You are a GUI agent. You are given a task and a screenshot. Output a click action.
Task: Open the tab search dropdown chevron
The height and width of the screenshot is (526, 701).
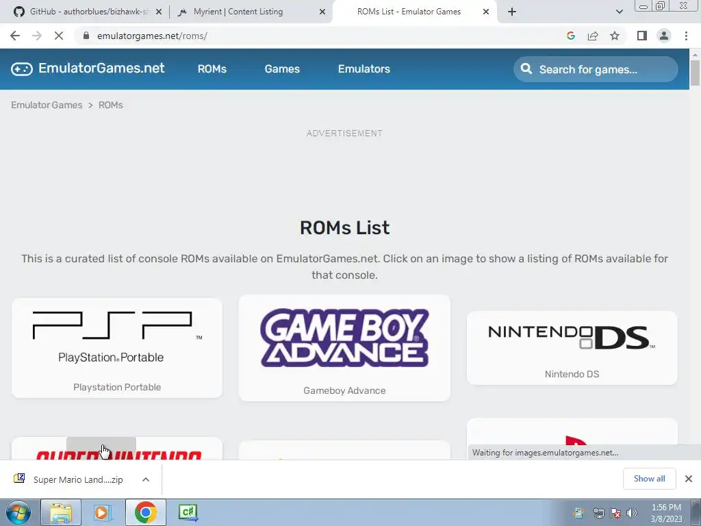click(x=619, y=12)
